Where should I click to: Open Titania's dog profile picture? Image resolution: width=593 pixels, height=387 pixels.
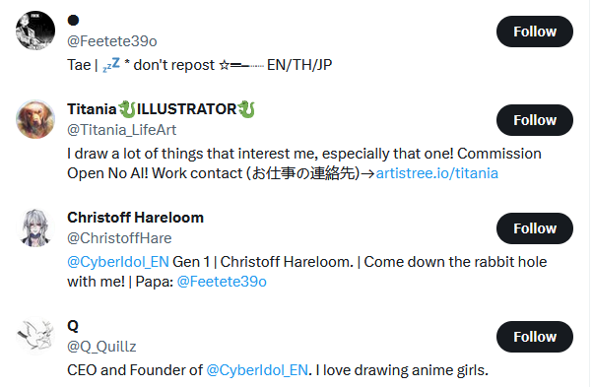point(35,119)
